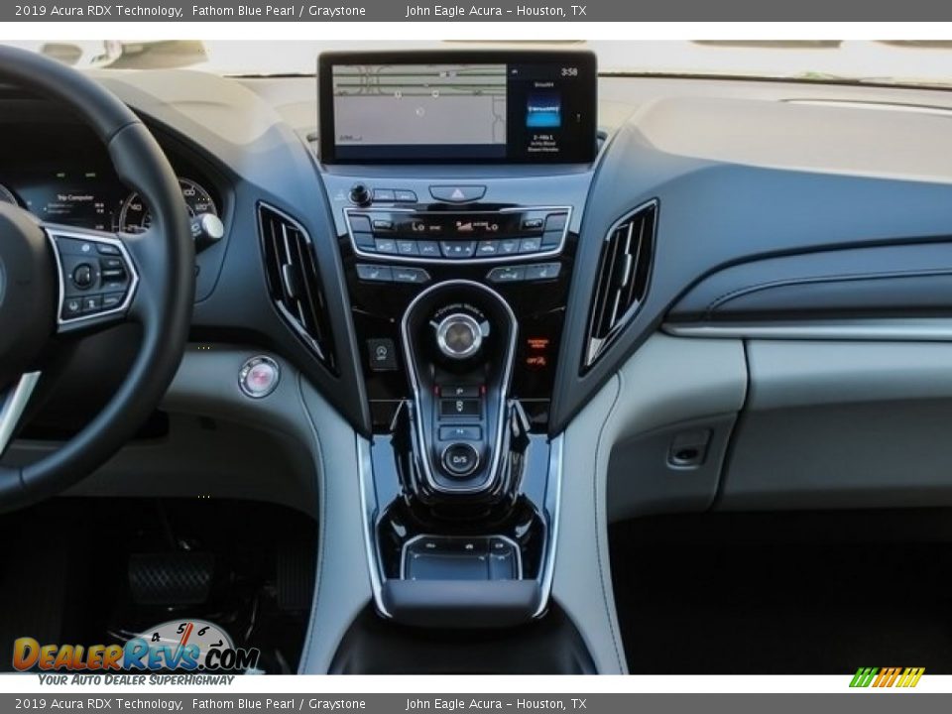
Task: Open the navigation map on the display
Action: click(416, 104)
